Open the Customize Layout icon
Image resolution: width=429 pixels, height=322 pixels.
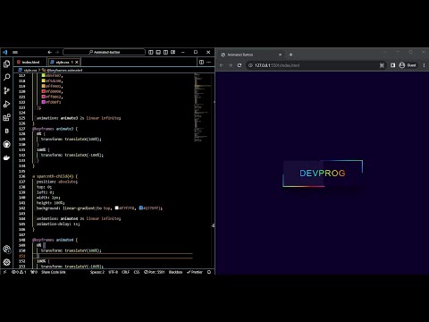[173, 52]
